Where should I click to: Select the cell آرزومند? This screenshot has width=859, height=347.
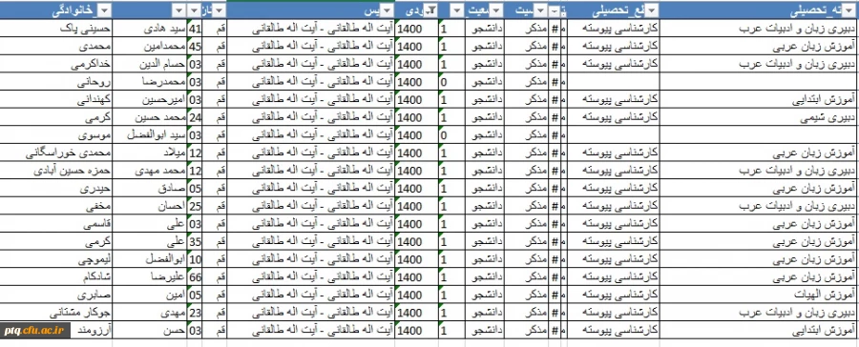tap(94, 331)
